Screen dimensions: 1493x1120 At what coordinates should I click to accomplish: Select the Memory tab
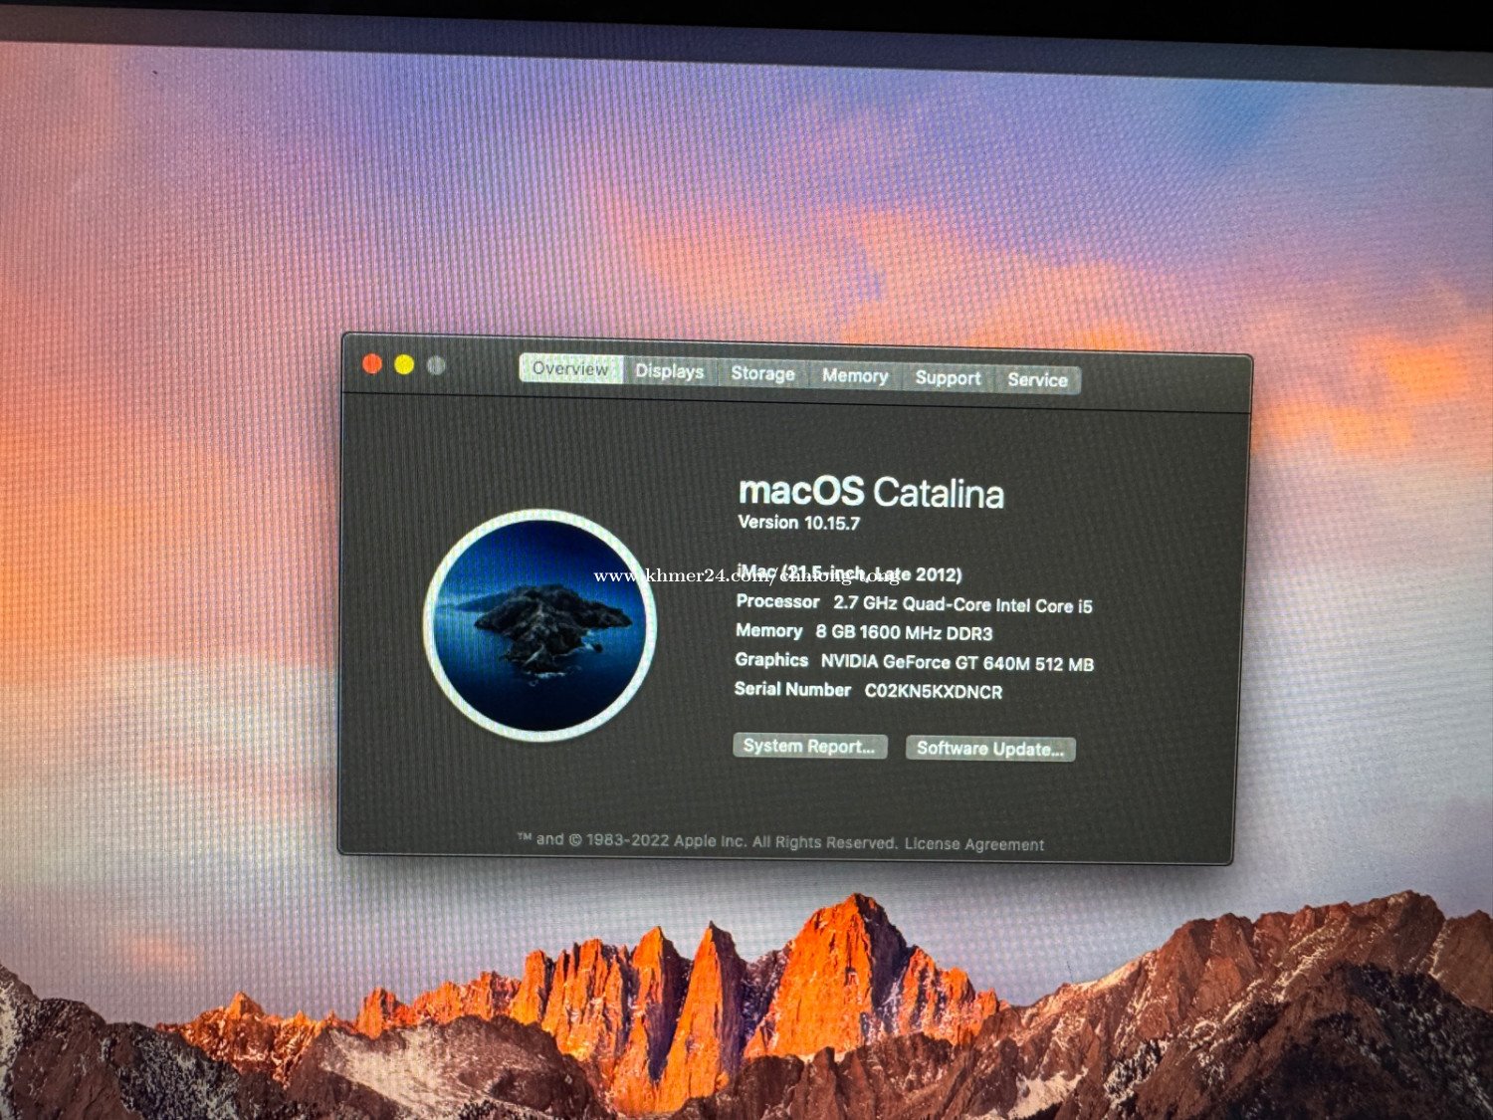(855, 375)
